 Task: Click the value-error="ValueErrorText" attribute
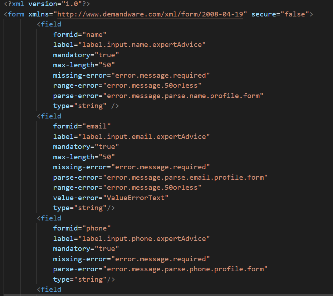[111, 198]
